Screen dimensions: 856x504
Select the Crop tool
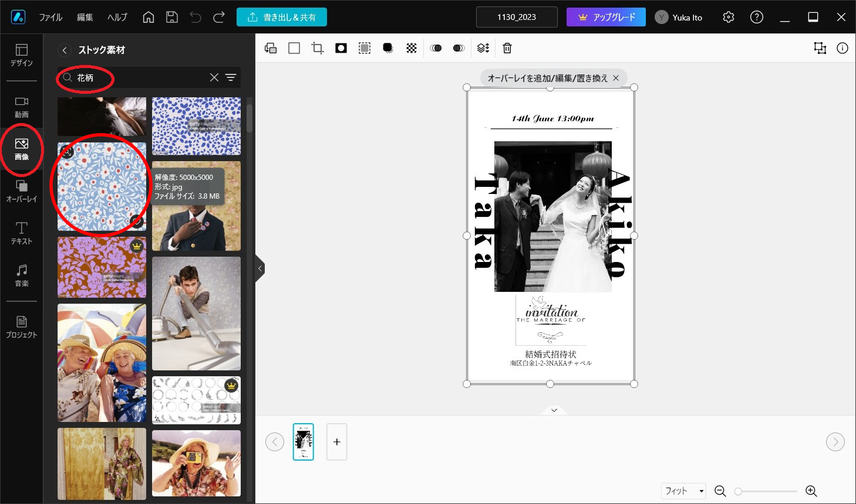(x=318, y=48)
